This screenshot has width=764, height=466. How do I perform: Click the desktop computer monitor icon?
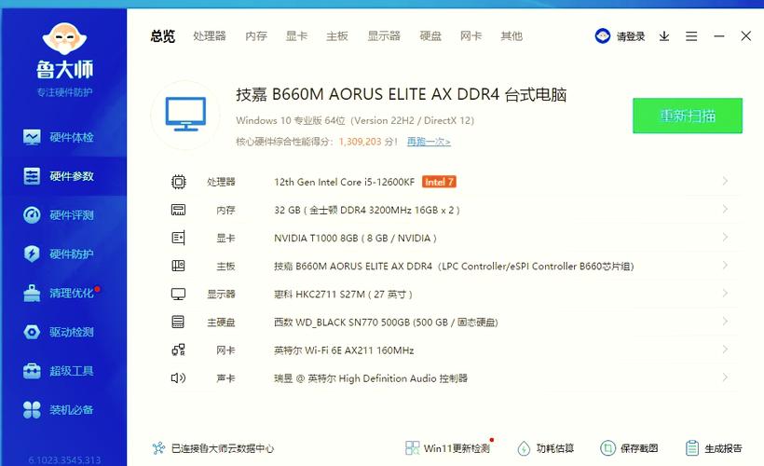point(185,115)
